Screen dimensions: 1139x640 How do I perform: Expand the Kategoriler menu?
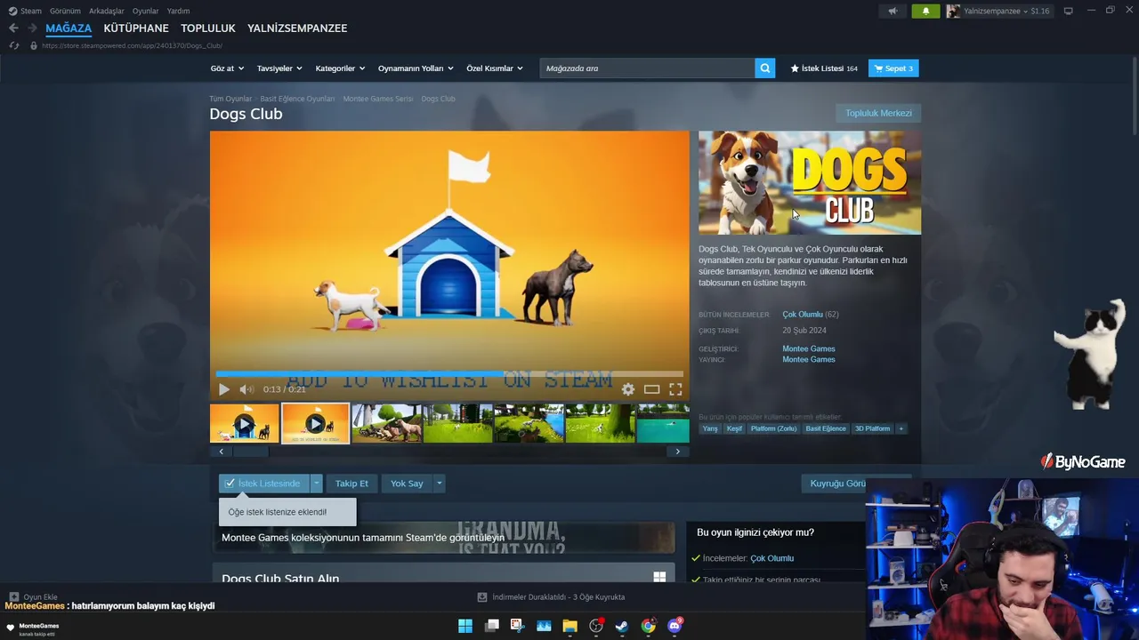341,68
